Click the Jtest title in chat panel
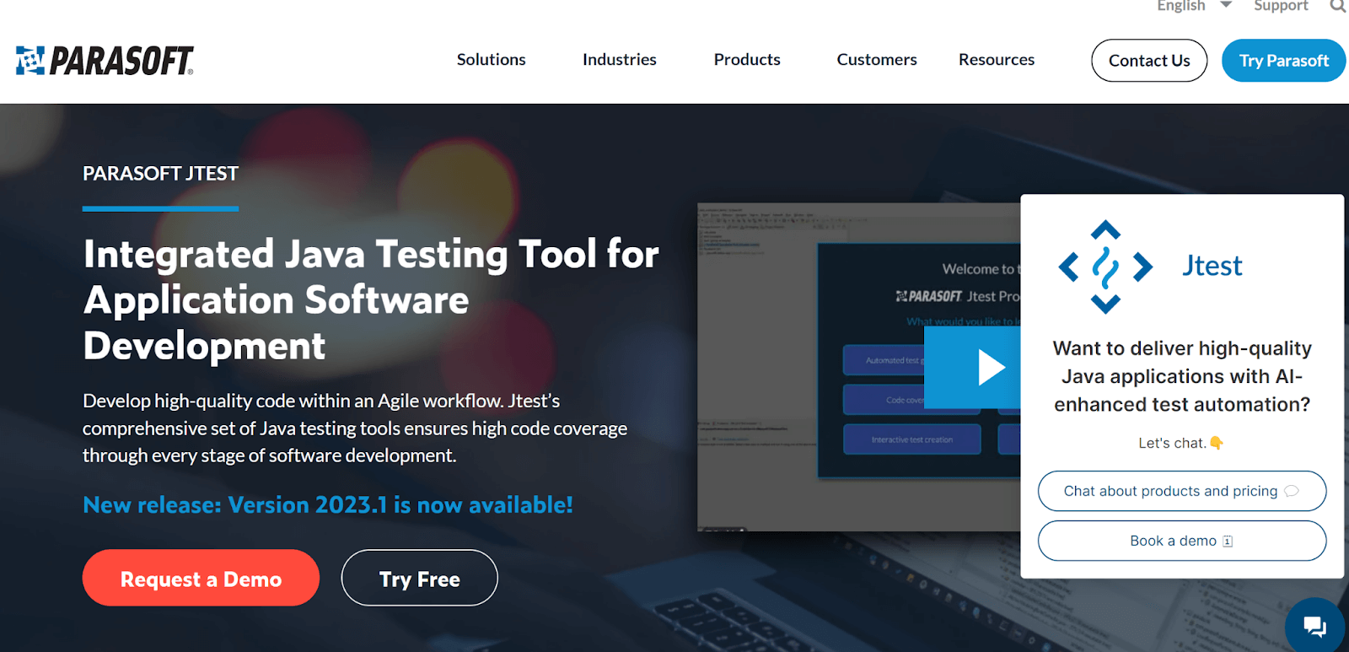This screenshot has height=652, width=1349. (x=1212, y=266)
